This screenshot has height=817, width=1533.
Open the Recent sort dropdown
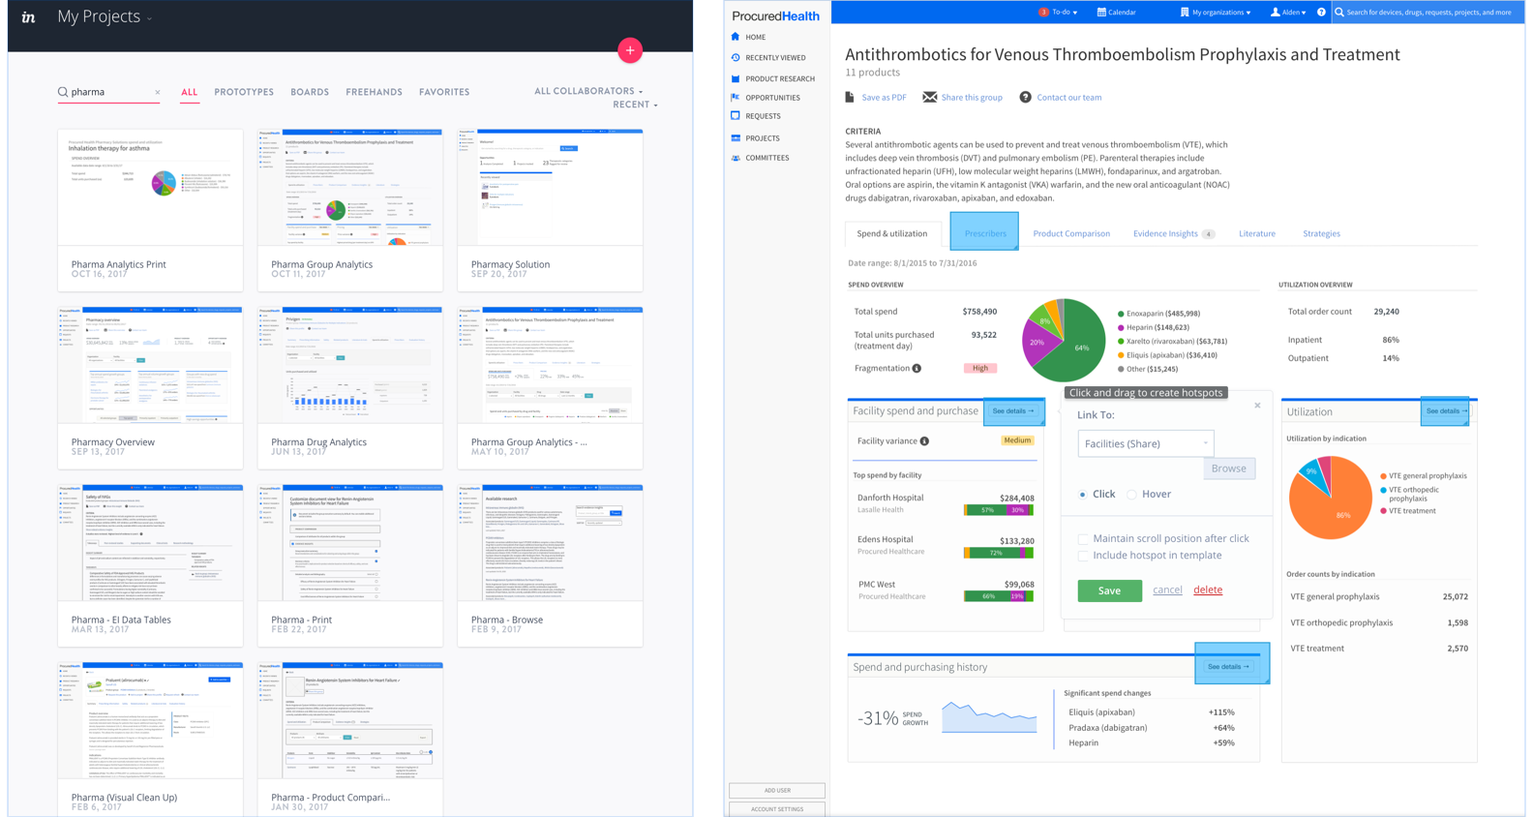point(635,105)
